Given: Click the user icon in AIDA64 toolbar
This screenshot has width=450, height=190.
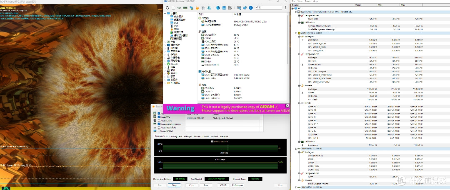Looking at the screenshot, I should tap(209, 8).
